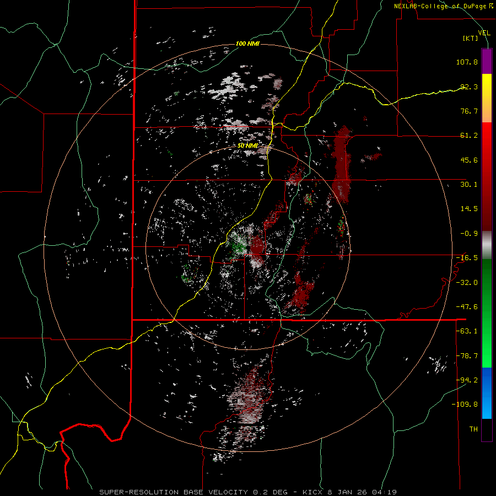
Task: Select the 45.6 velocity scale value
Action: [469, 160]
